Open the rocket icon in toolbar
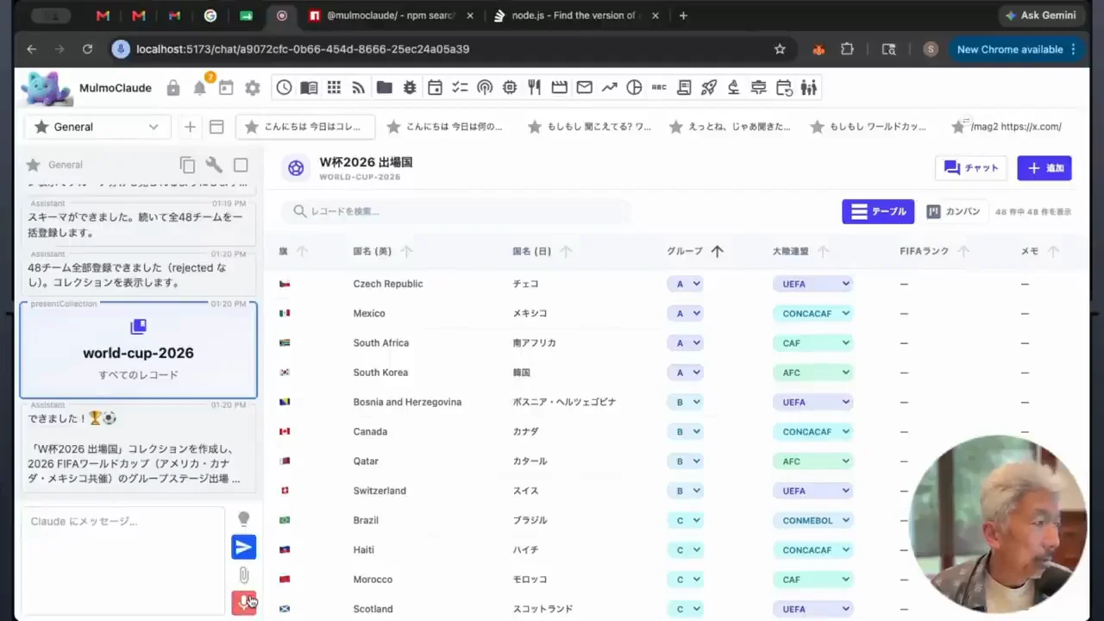The width and height of the screenshot is (1104, 621). (709, 87)
